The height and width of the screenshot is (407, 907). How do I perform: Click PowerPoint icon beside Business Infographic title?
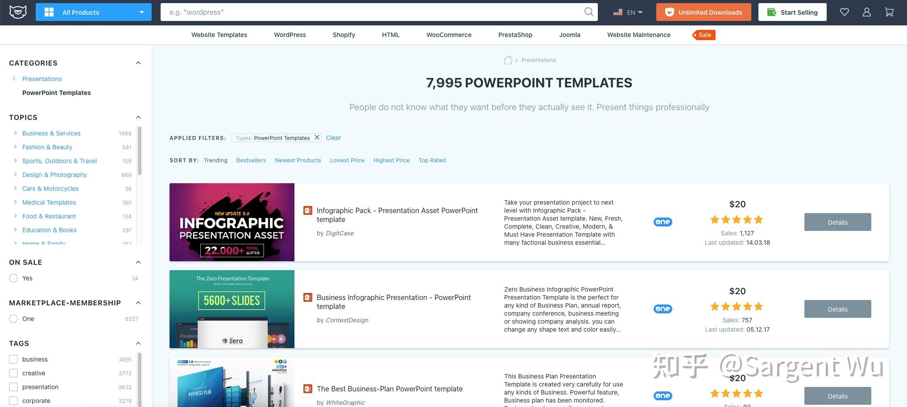[307, 297]
